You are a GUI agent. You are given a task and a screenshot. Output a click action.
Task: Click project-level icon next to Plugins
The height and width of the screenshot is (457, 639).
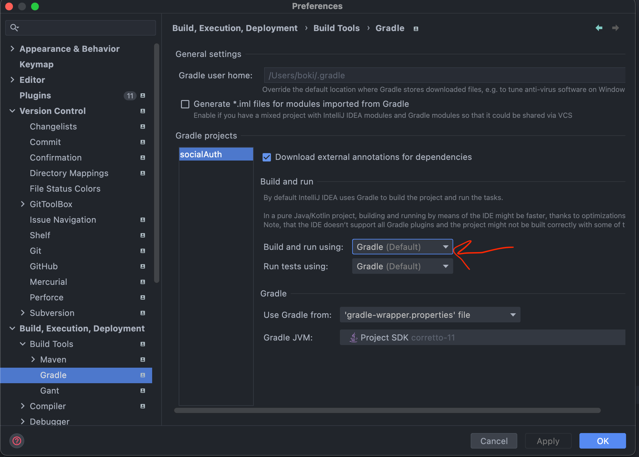coord(143,95)
